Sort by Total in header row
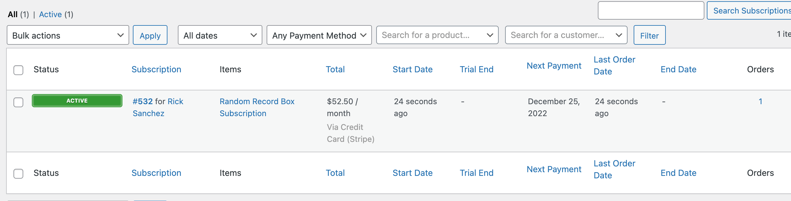791x201 pixels. coord(335,70)
